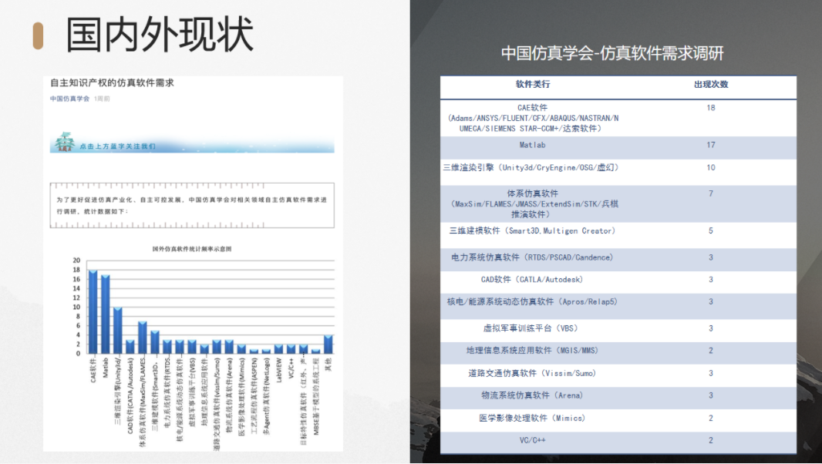Click the count for the CAD软件 table row

click(711, 280)
